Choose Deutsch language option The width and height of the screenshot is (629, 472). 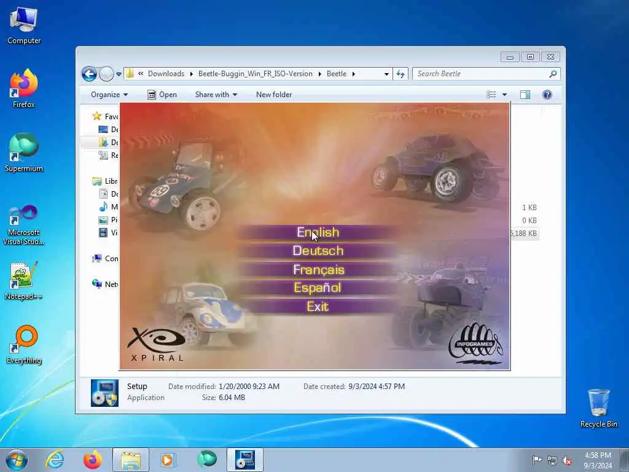click(x=318, y=251)
